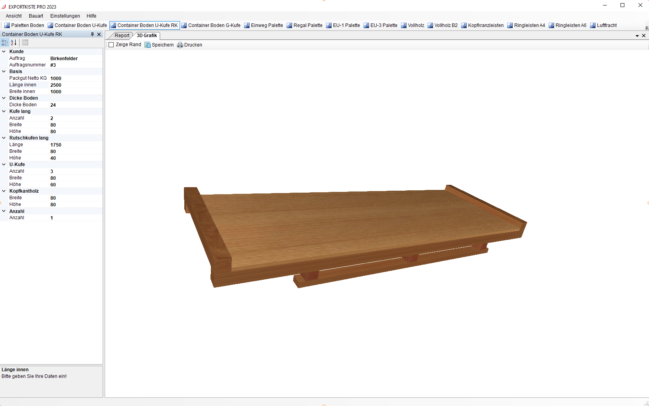
Task: Select the Kufe lang Breite row label
Action: point(16,125)
